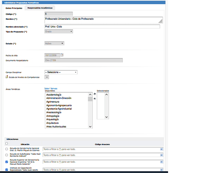The image size is (212, 173).
Task: Click Disponibles list scroll down arrow
Action: pos(90,127)
